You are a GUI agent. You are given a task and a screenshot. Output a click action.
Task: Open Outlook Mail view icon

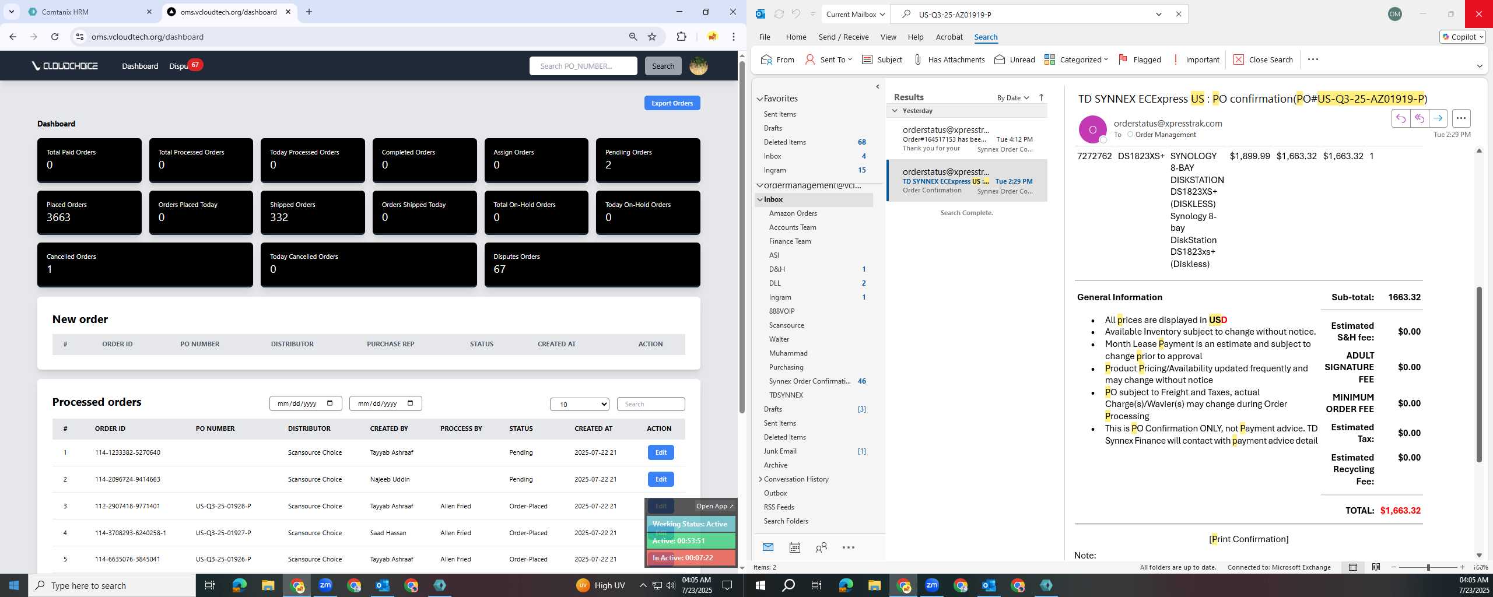point(768,547)
